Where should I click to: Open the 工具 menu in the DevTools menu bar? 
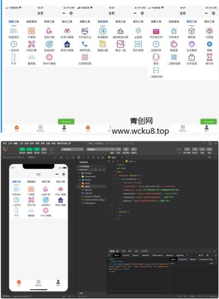(21, 143)
